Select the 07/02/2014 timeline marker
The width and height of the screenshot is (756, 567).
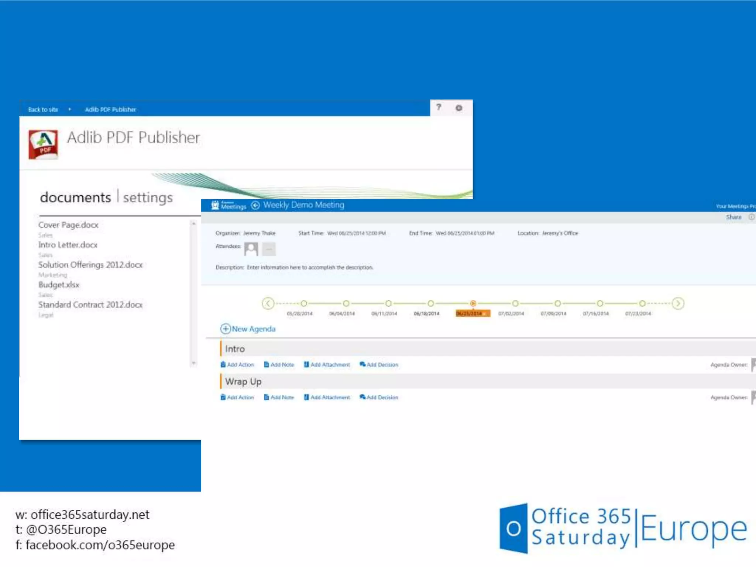click(515, 303)
